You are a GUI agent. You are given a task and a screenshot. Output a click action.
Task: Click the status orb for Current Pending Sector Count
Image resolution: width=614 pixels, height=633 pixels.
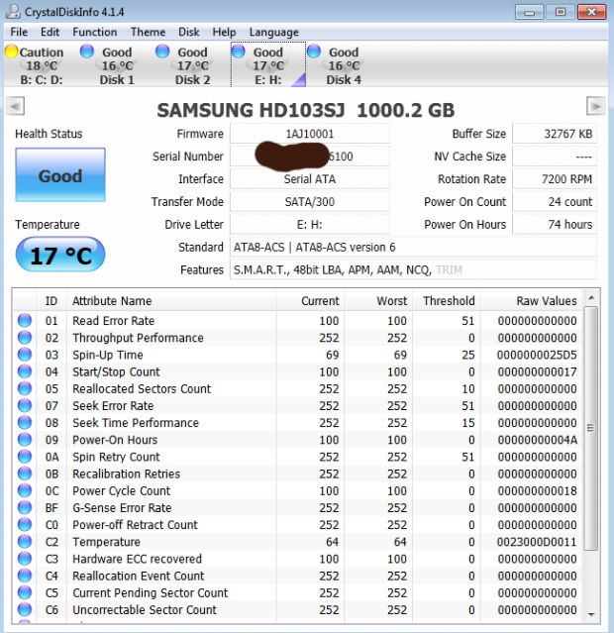pyautogui.click(x=25, y=592)
